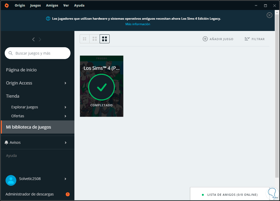Focus the Buscar juegos y más search field
Image resolution: width=280 pixels, height=201 pixels.
coord(38,53)
